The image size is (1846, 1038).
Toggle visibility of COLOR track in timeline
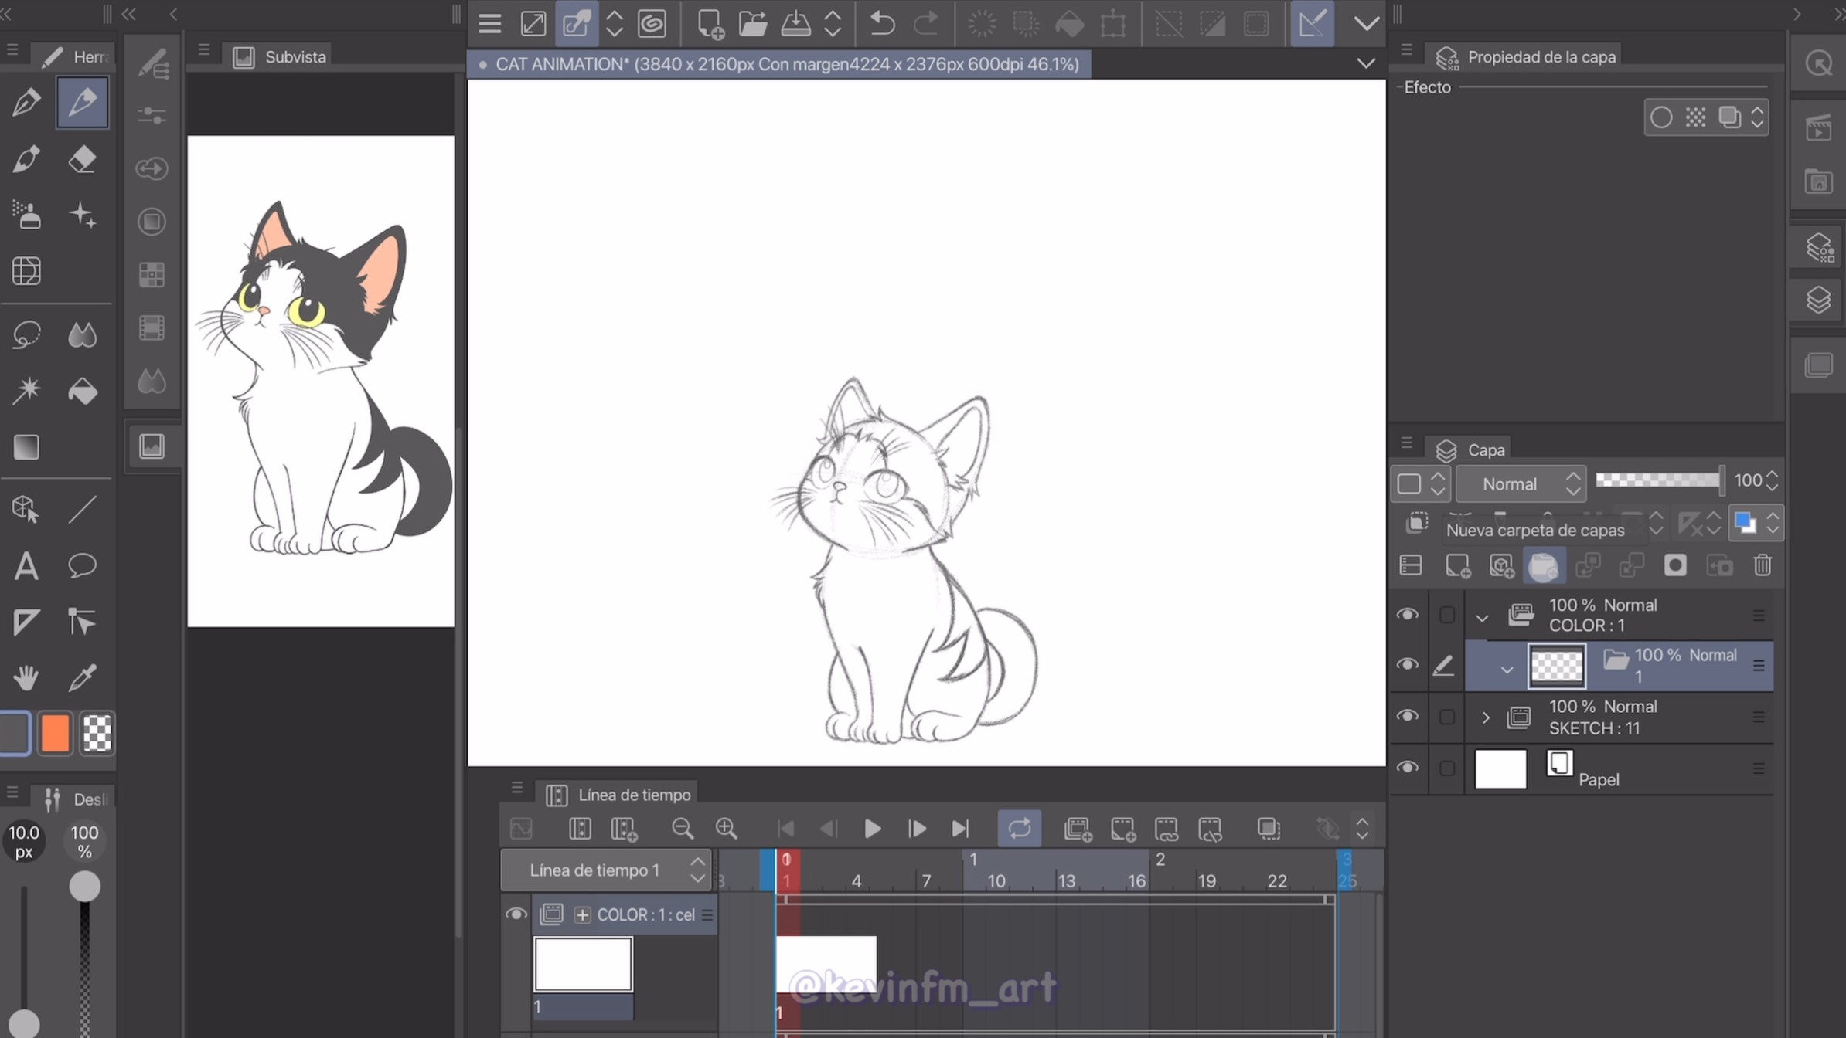[516, 914]
